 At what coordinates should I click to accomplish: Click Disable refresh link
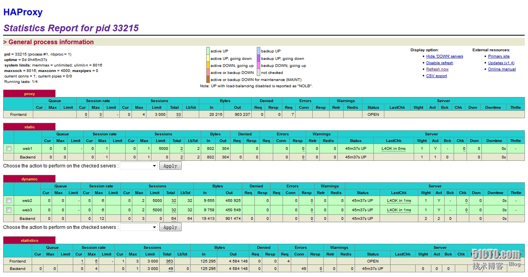[x=440, y=63]
